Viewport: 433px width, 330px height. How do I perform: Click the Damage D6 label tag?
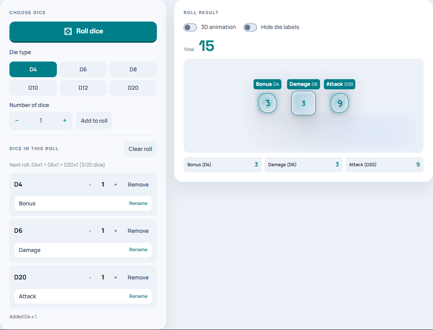click(304, 84)
